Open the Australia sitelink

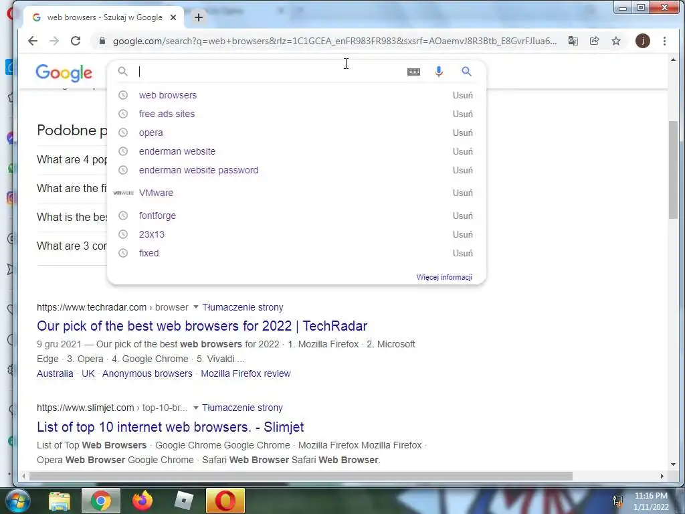pyautogui.click(x=55, y=374)
